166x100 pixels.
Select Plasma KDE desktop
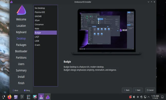tap(46, 12)
